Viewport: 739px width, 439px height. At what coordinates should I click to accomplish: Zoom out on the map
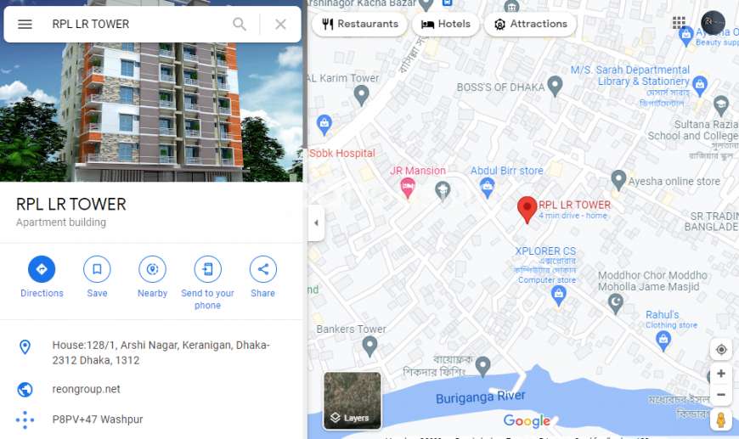pyautogui.click(x=721, y=395)
